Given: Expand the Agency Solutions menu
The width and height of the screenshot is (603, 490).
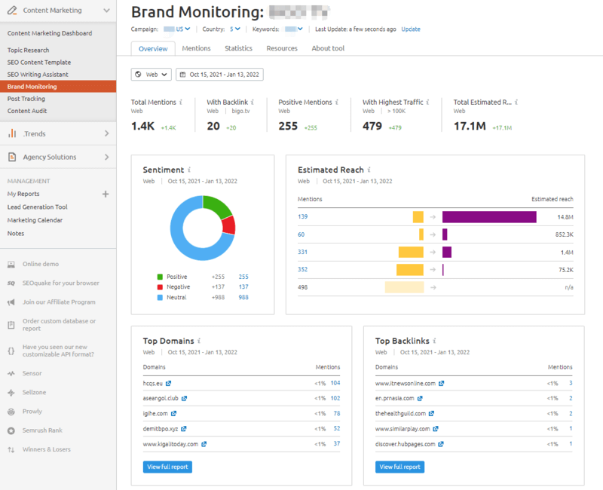Looking at the screenshot, I should [106, 157].
